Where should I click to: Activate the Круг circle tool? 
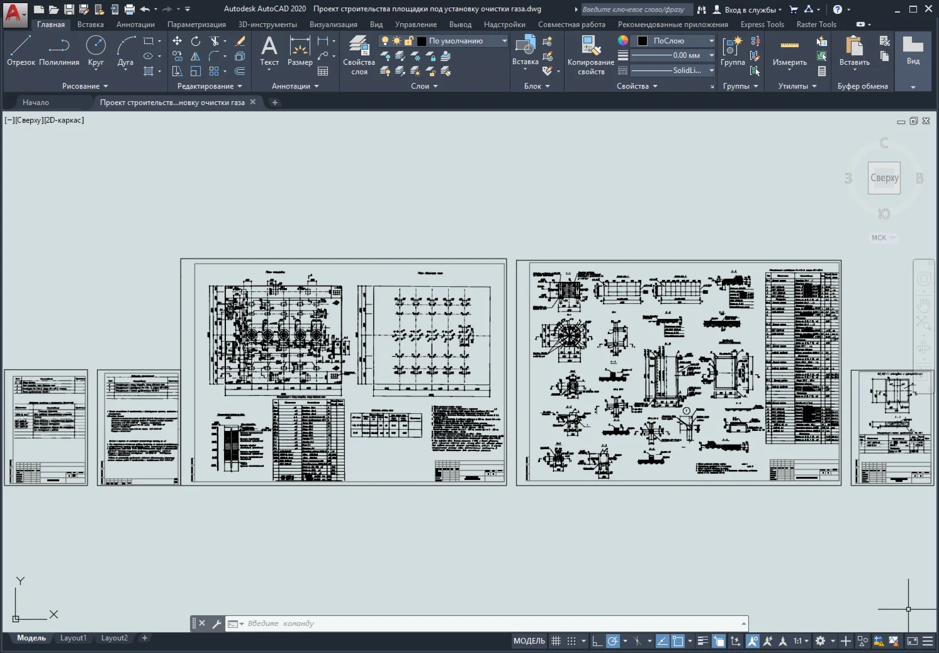(x=96, y=50)
